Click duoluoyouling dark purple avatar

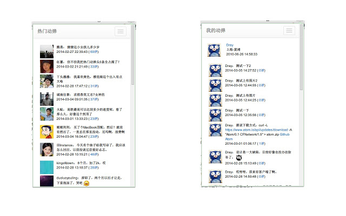46,181
